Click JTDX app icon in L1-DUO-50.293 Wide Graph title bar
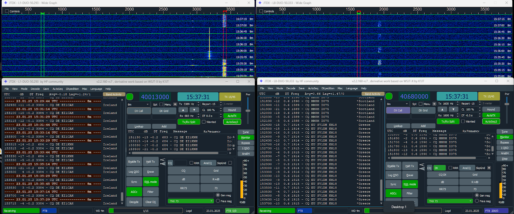514x214 pixels. (x=5, y=3)
